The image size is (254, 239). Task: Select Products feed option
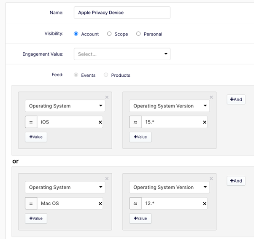coord(106,75)
